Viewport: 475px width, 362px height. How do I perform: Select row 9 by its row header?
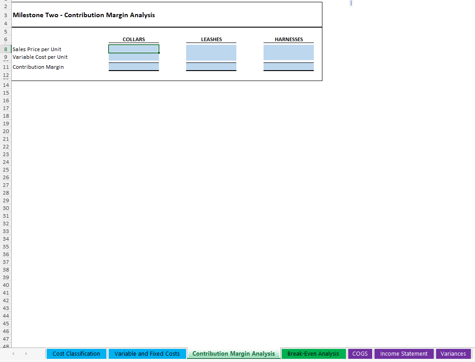coord(6,57)
